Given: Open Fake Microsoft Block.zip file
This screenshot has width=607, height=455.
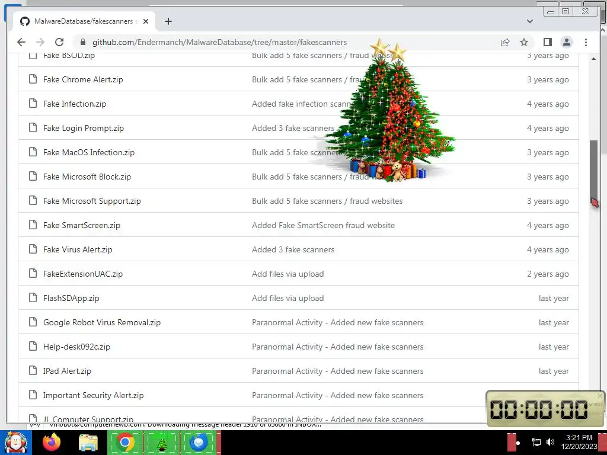Looking at the screenshot, I should pos(87,177).
